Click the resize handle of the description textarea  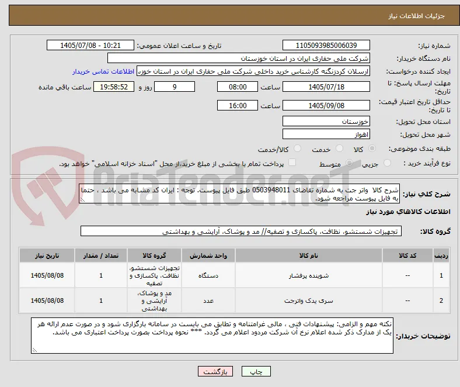click(x=82, y=200)
